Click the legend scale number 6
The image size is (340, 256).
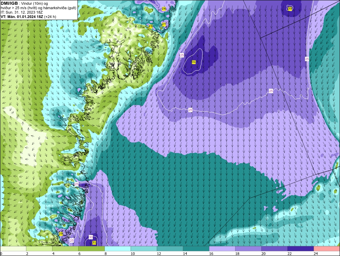79,254
